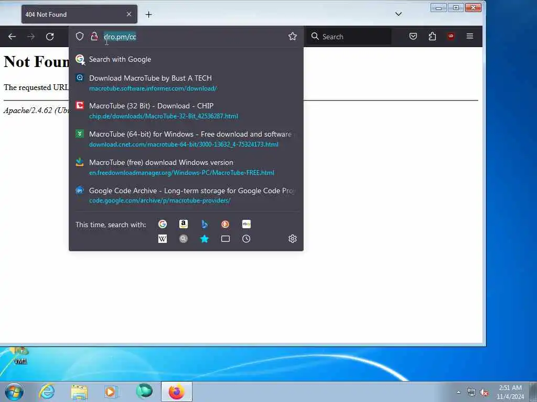The image size is (537, 402).
Task: Open MacroTube (64-bit) for Windows suggestion
Action: 186,139
